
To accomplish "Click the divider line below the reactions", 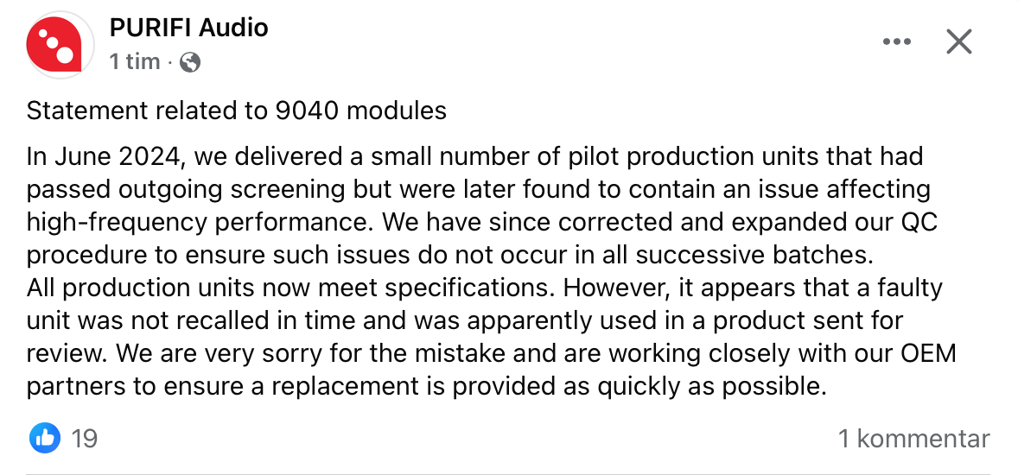I will [x=508, y=473].
